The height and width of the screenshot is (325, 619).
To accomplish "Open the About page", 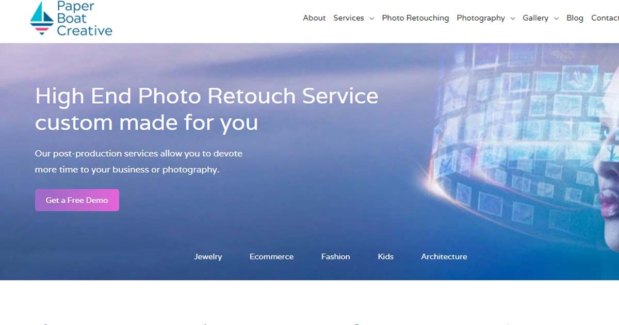I will point(314,18).
